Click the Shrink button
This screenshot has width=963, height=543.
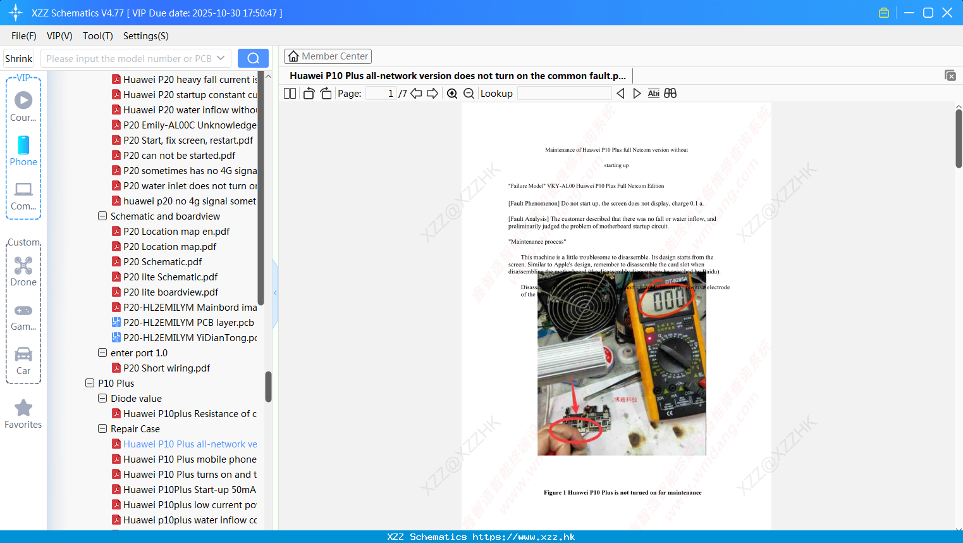click(19, 58)
